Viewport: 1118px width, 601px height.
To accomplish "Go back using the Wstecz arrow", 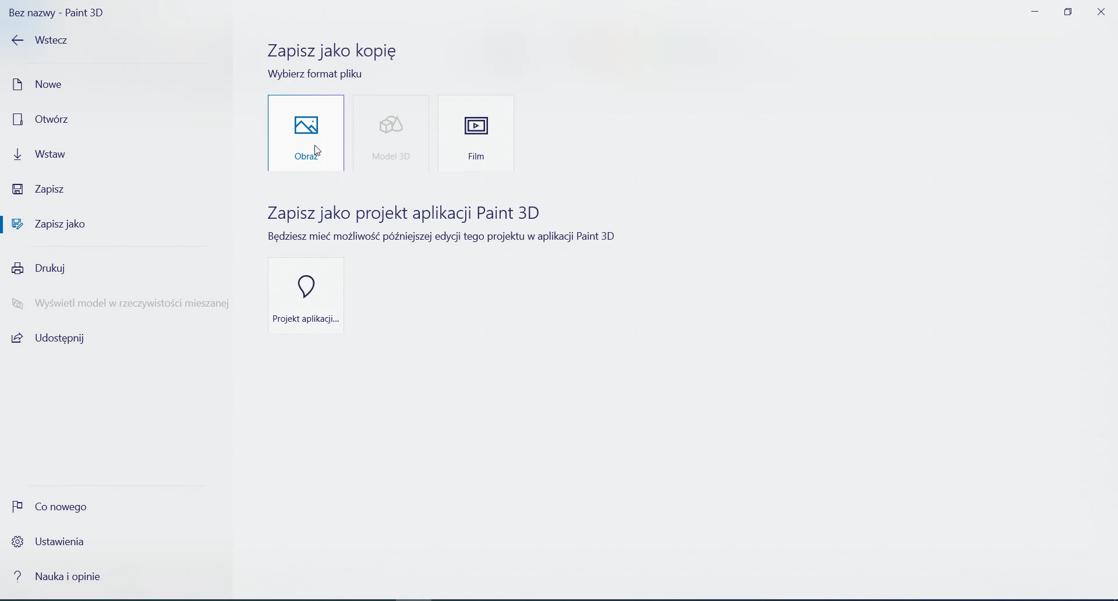I will tap(17, 40).
